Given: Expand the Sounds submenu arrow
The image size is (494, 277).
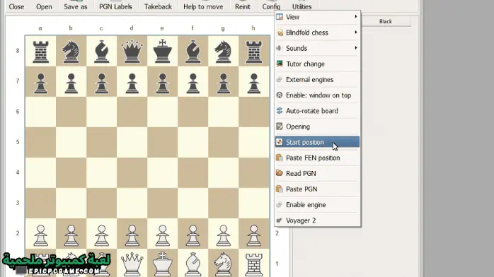Looking at the screenshot, I should coord(356,48).
